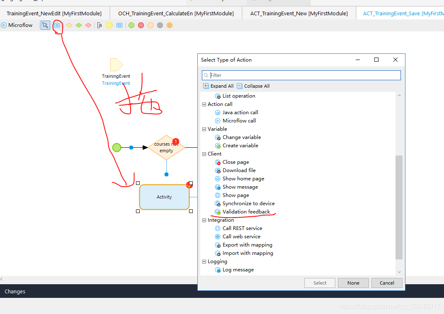Collapse the Client category node
Image resolution: width=444 pixels, height=314 pixels.
coord(204,154)
